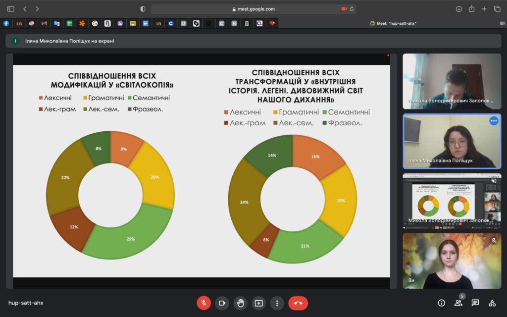
Task: Raise hand in the meeting
Action: coord(240,303)
